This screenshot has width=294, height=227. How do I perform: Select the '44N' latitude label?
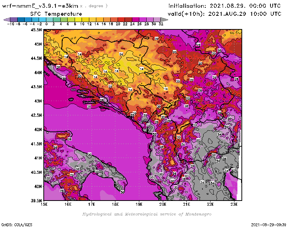pos(38,72)
